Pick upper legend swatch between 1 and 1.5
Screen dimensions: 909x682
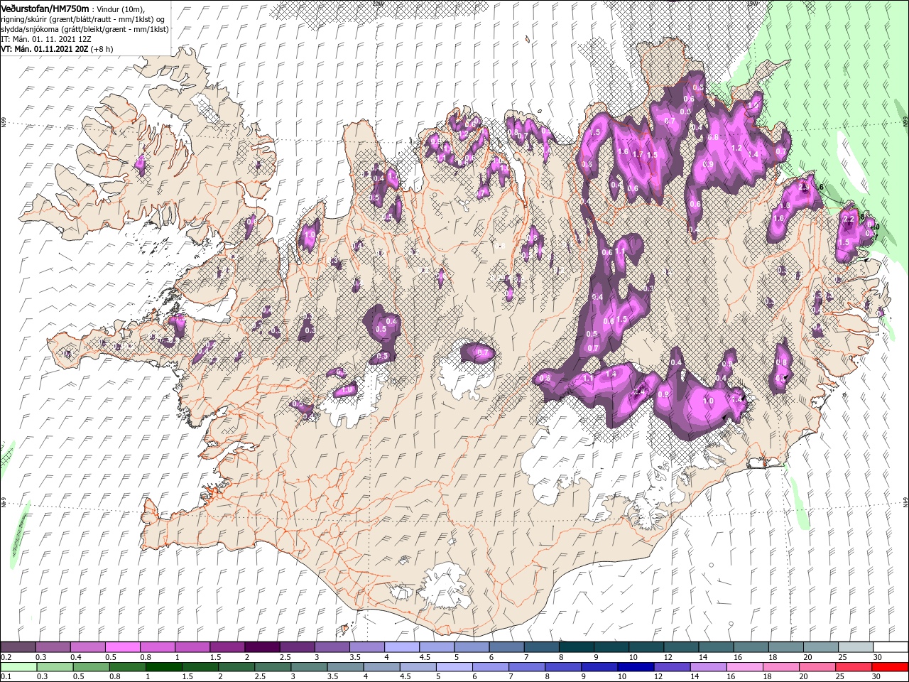coord(192,647)
